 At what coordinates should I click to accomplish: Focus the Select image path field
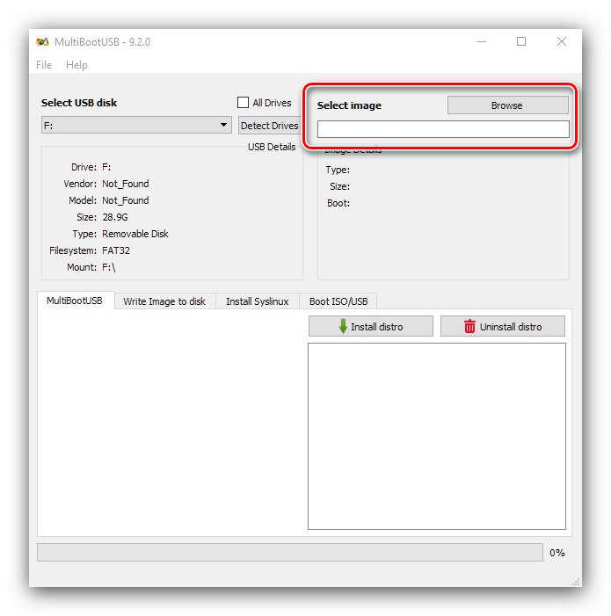tap(443, 129)
